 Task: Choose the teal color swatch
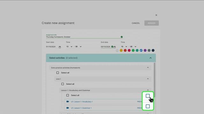tap(137, 50)
